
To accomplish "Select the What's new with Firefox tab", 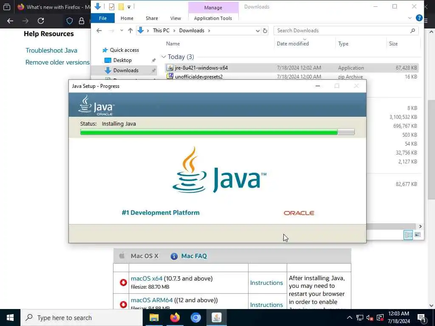I will (54, 7).
